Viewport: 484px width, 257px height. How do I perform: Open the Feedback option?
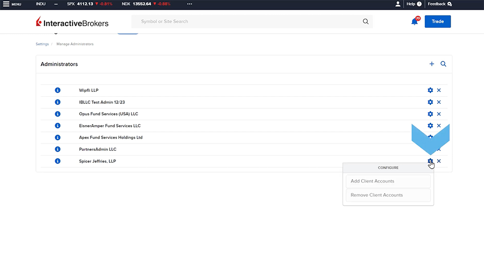(x=439, y=4)
